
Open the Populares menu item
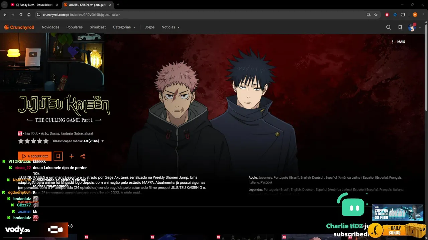coord(75,27)
